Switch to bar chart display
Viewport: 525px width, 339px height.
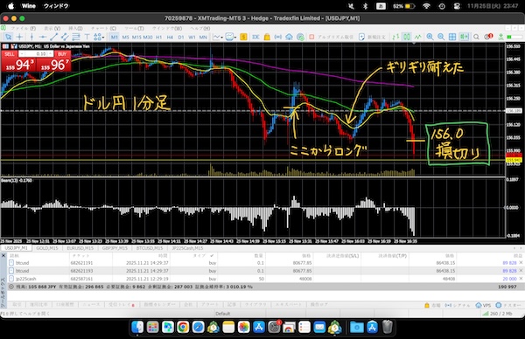coord(395,37)
